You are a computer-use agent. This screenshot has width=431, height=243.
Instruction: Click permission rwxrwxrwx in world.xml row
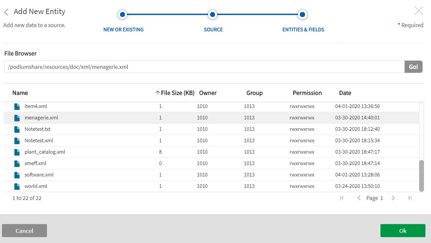[302, 186]
